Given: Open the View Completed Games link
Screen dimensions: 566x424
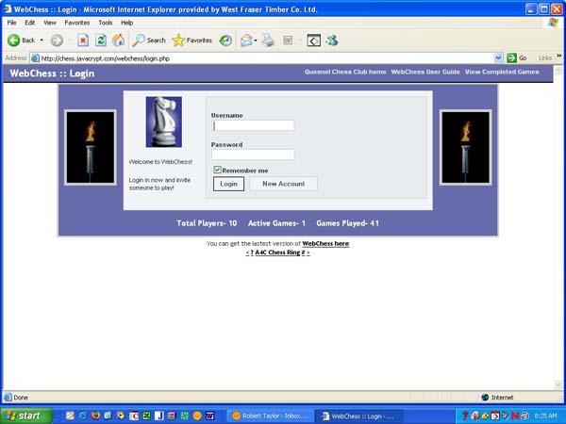Looking at the screenshot, I should [x=502, y=72].
